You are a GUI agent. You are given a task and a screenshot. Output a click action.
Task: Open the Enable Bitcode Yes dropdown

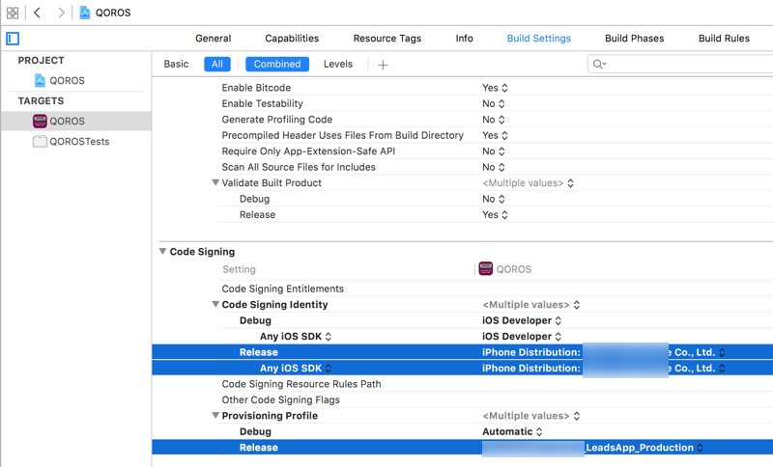click(x=495, y=88)
